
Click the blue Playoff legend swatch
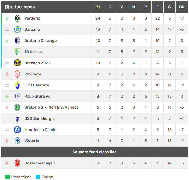(x=38, y=177)
